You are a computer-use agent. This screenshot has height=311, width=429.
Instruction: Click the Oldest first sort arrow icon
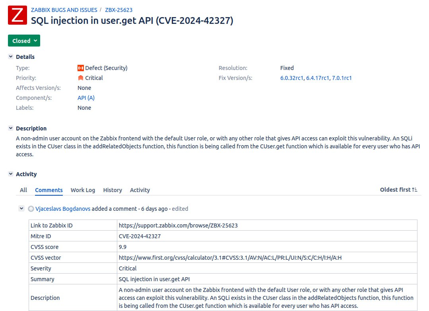click(x=415, y=190)
